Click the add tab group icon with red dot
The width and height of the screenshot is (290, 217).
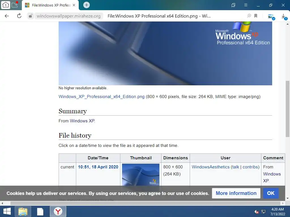tap(15, 5)
